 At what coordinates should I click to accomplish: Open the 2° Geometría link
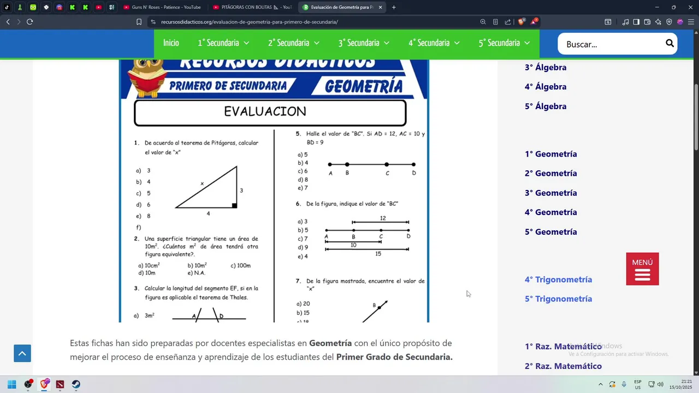[x=550, y=173]
